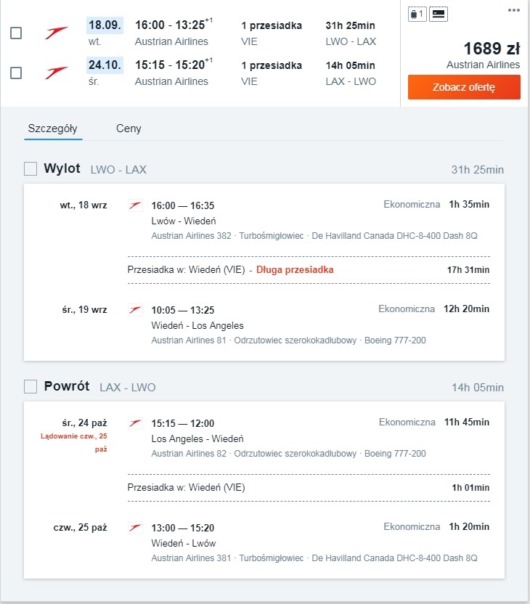Image resolution: width=530 pixels, height=604 pixels.
Task: Click the carry-on baggage icon
Action: (x=417, y=15)
